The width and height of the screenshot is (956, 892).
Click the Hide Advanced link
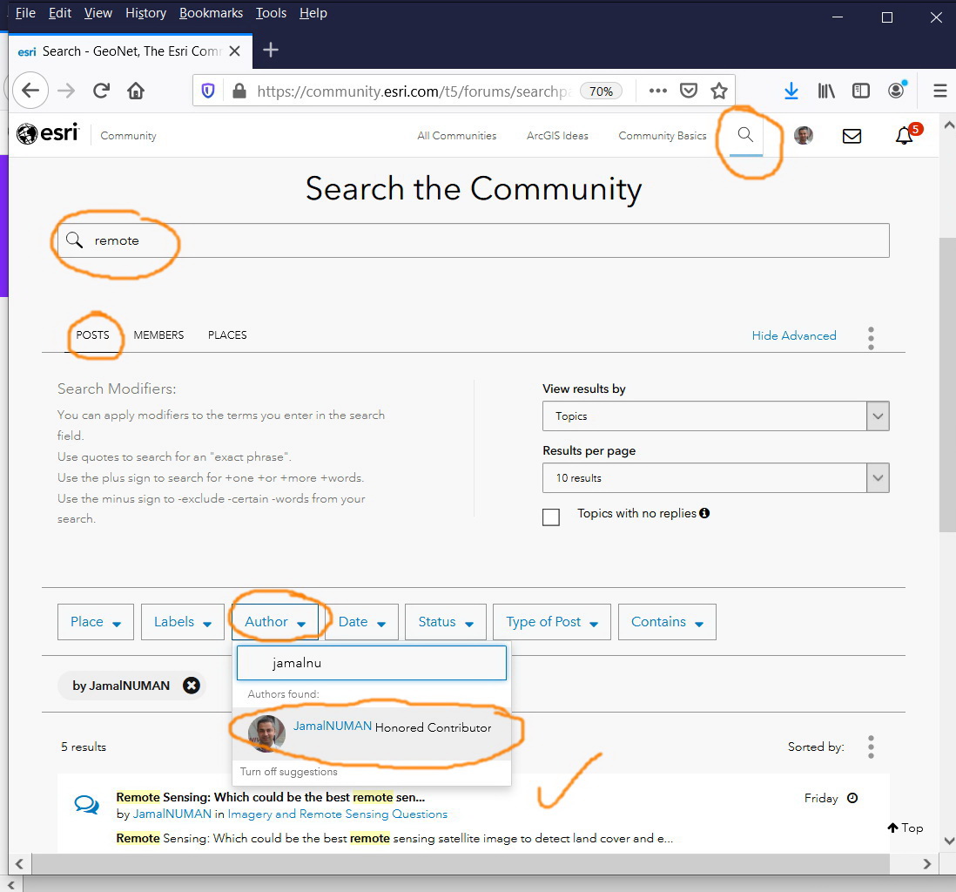[793, 334]
